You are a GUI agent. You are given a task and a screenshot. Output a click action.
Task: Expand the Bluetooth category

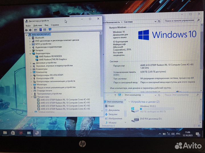pos(30,38)
